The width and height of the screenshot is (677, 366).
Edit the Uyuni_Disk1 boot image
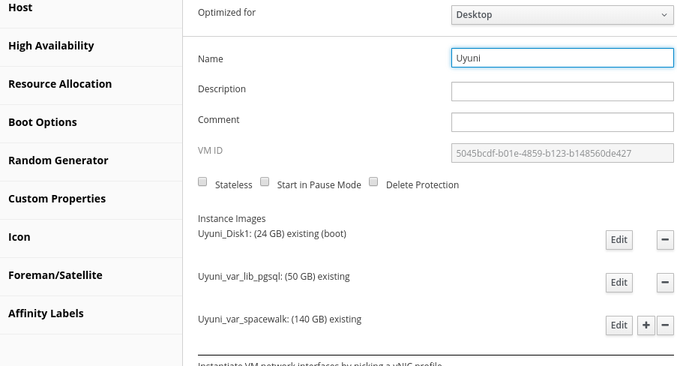click(619, 240)
